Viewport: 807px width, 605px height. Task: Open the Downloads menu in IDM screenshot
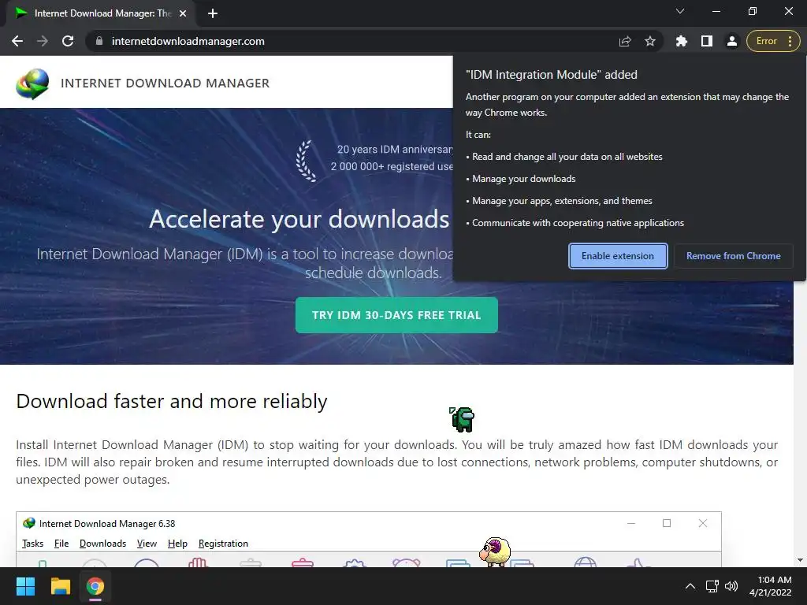click(103, 544)
